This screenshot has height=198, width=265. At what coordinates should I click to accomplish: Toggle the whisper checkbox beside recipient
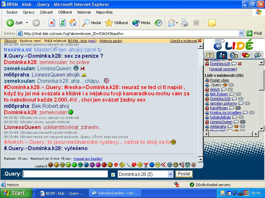tap(113, 175)
